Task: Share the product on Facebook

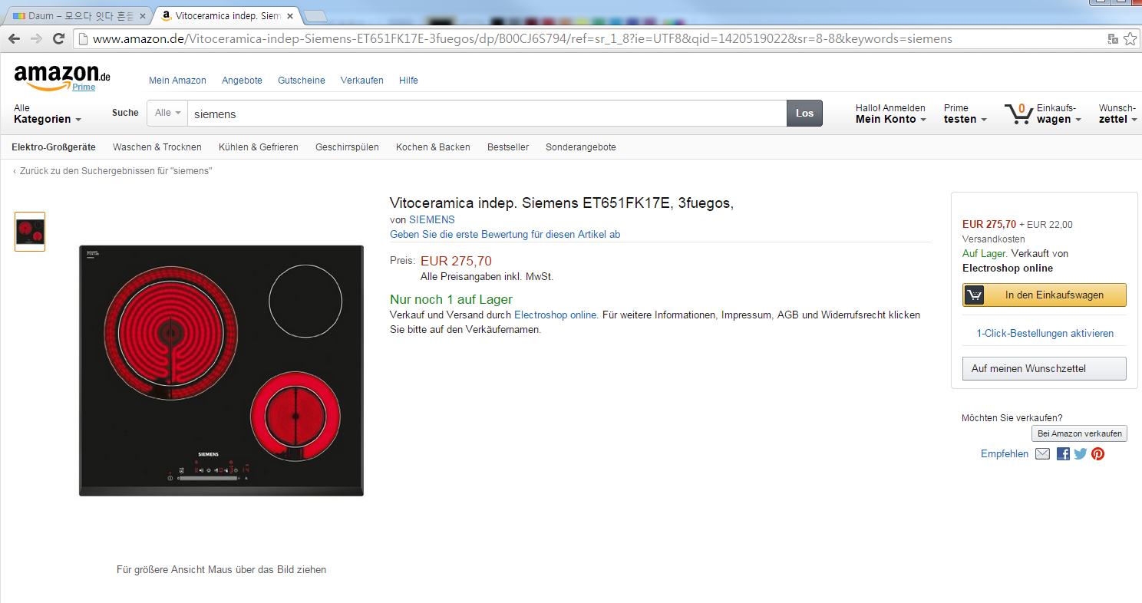Action: click(x=1063, y=453)
